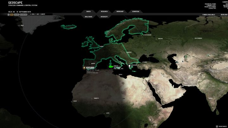Click the Budapest city label
The image size is (228, 128).
[129, 52]
